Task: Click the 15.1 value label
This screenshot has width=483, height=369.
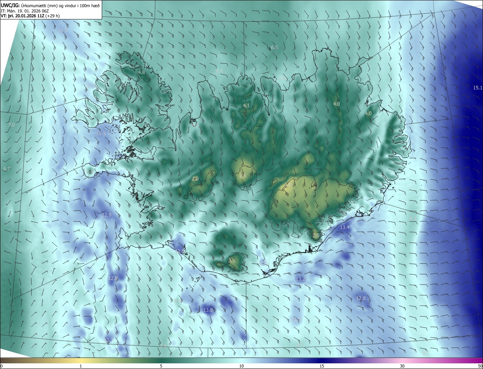Action: click(x=478, y=88)
